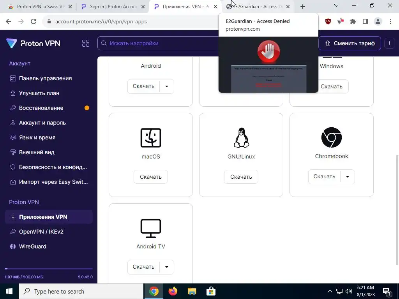Open the user account menu button

389,43
